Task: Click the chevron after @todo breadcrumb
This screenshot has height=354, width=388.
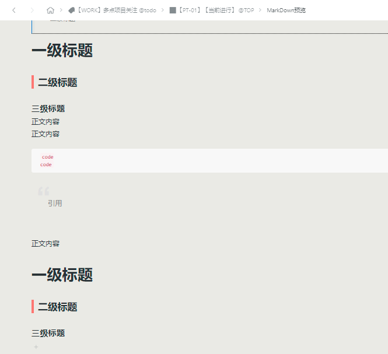Action: (x=163, y=10)
